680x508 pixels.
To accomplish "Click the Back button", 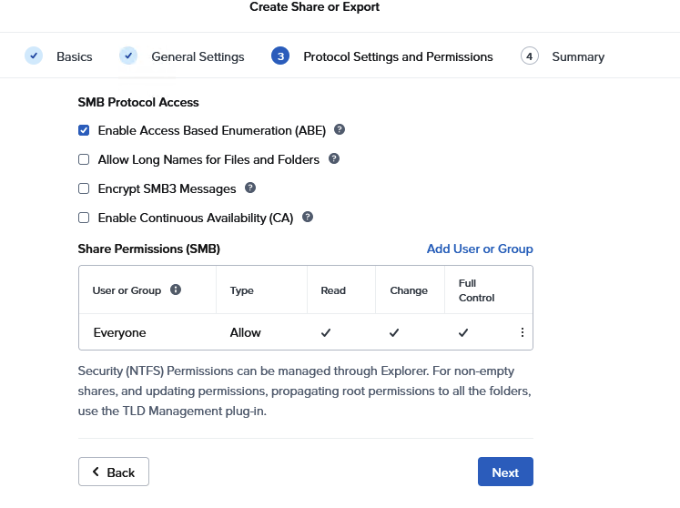I will [x=114, y=472].
